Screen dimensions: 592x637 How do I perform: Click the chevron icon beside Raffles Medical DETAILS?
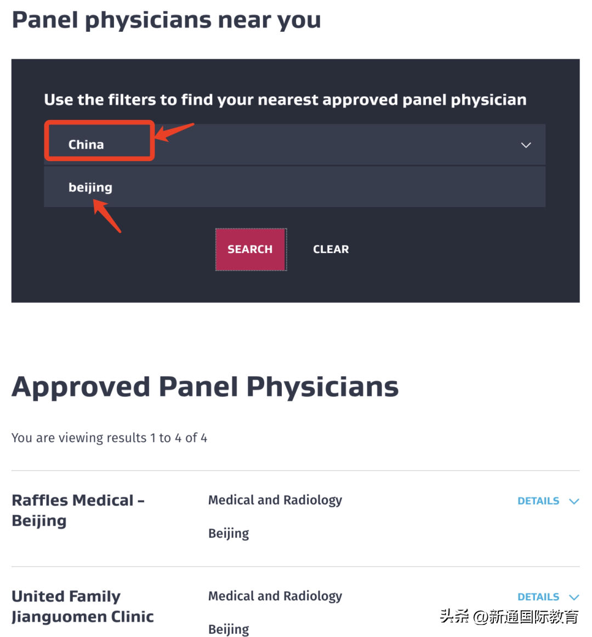574,501
